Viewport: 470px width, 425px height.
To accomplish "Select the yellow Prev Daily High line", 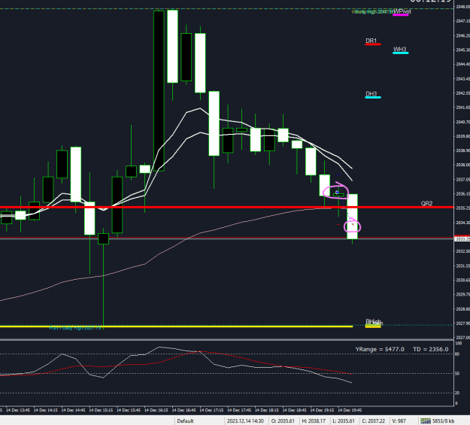I will click(x=176, y=326).
